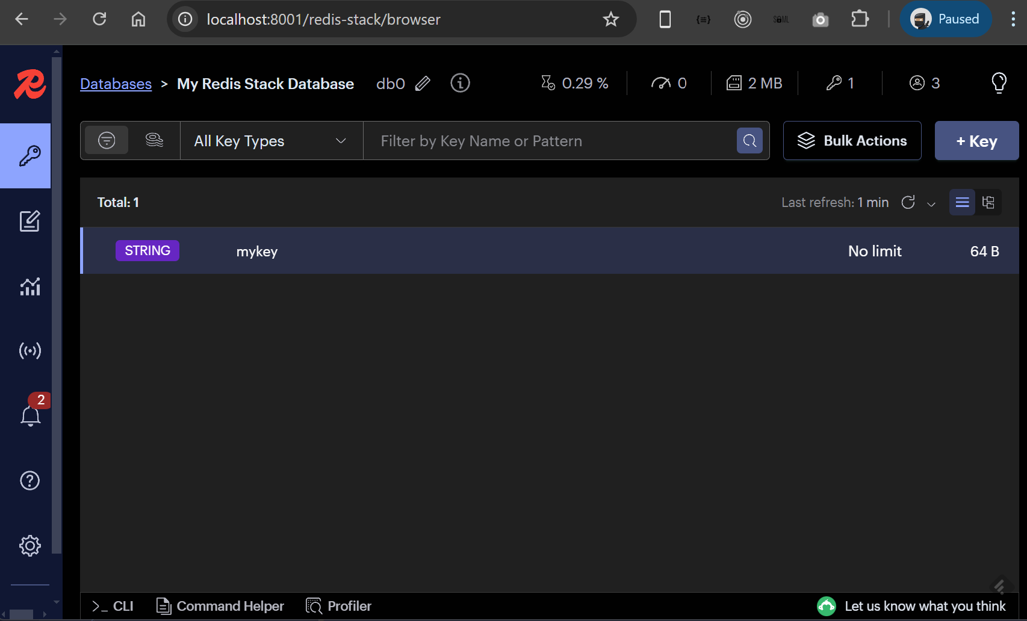Screen dimensions: 1027x621
Task: Open the CLI panel
Action: (113, 606)
